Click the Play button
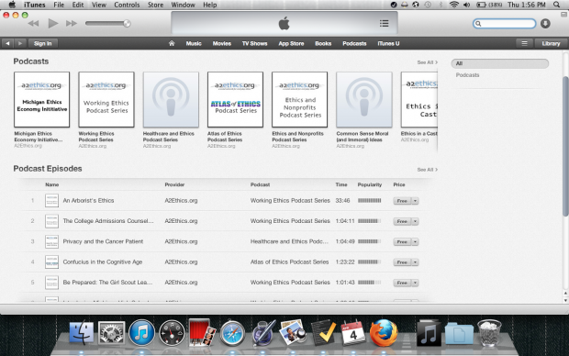Screen dimensions: 569x356 53,24
